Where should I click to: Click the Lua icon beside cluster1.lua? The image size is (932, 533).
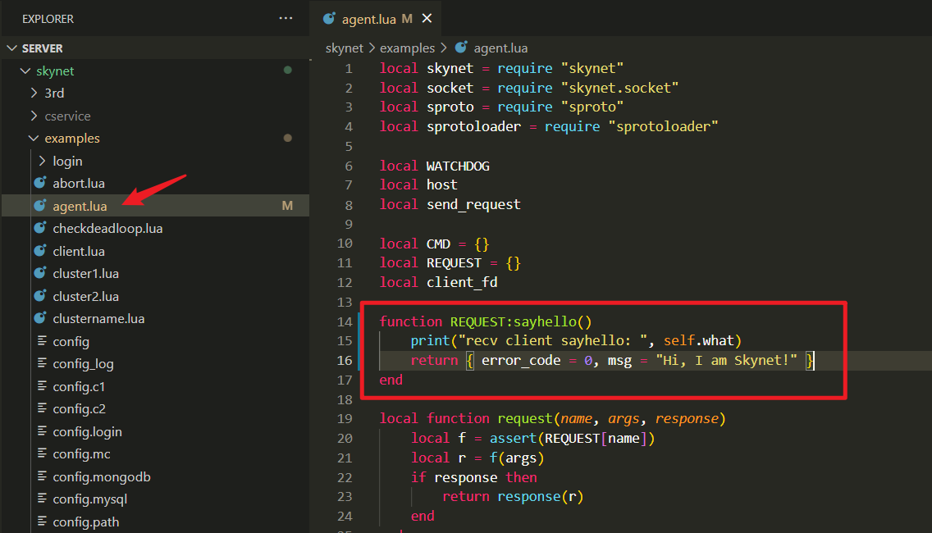pyautogui.click(x=39, y=274)
